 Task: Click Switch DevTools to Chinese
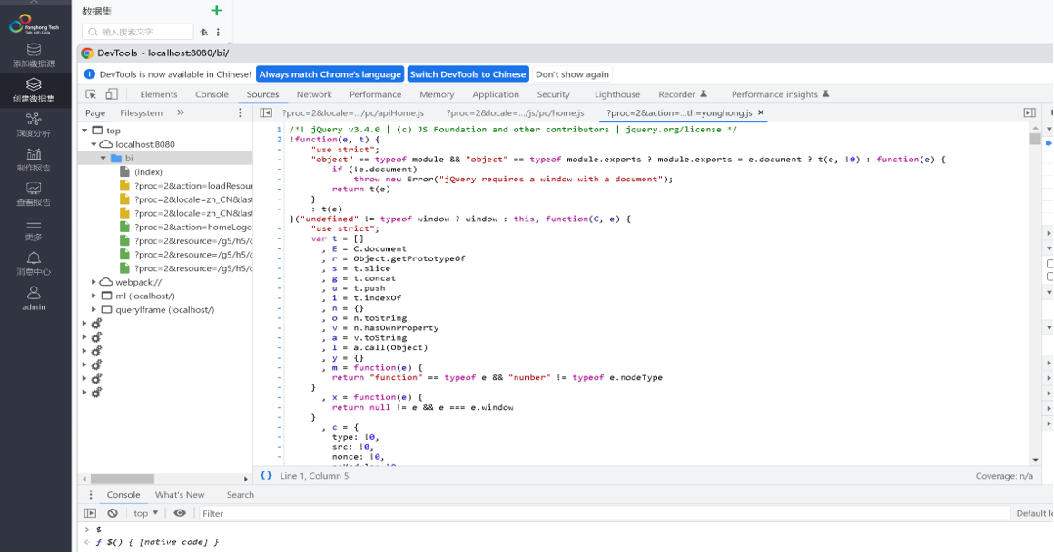coord(467,73)
